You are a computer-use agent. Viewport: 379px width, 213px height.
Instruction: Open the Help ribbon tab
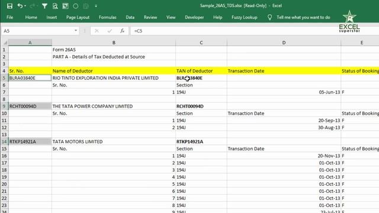[x=218, y=17]
